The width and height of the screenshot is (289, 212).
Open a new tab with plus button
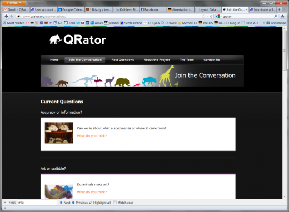click(279, 9)
